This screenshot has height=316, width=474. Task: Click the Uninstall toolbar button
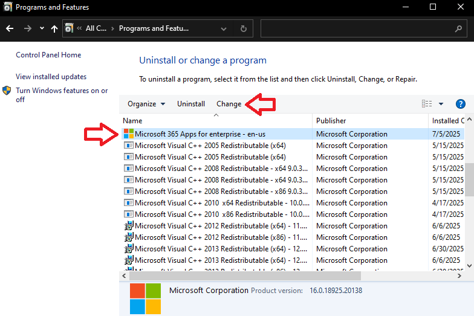pyautogui.click(x=191, y=104)
